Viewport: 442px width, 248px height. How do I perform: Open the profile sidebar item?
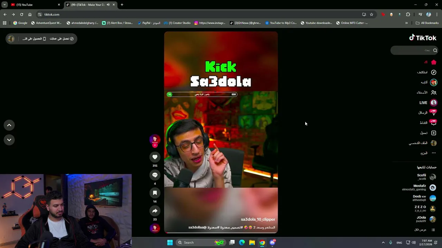point(423,143)
